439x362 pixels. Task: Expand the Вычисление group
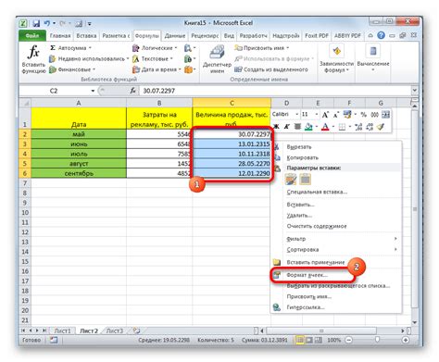pyautogui.click(x=373, y=58)
